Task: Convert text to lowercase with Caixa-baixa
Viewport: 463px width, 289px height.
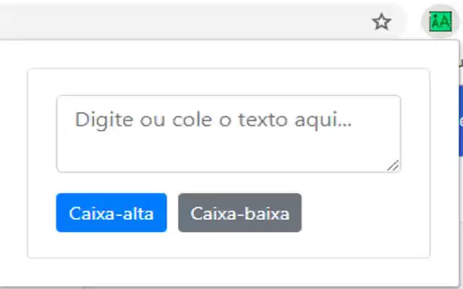Action: pos(239,213)
